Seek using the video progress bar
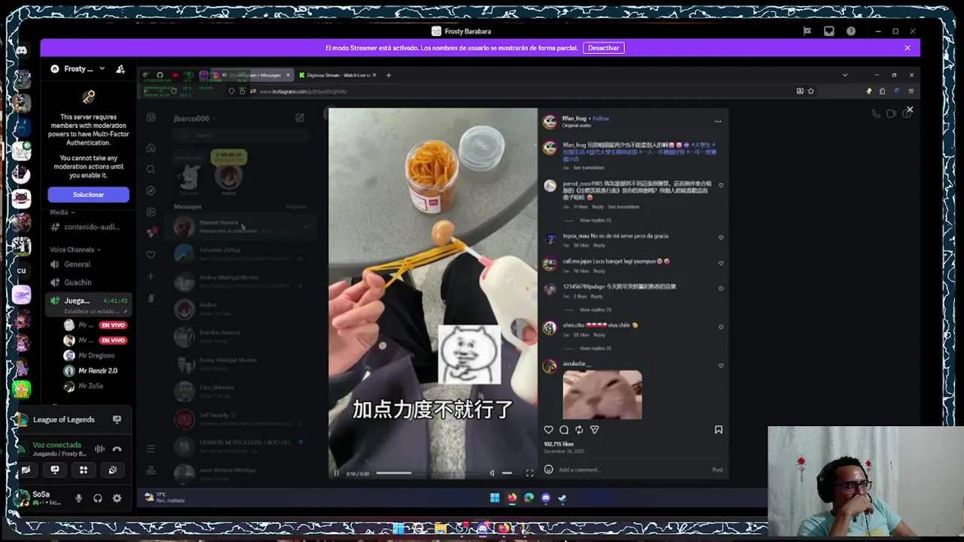The width and height of the screenshot is (964, 542). tap(428, 473)
